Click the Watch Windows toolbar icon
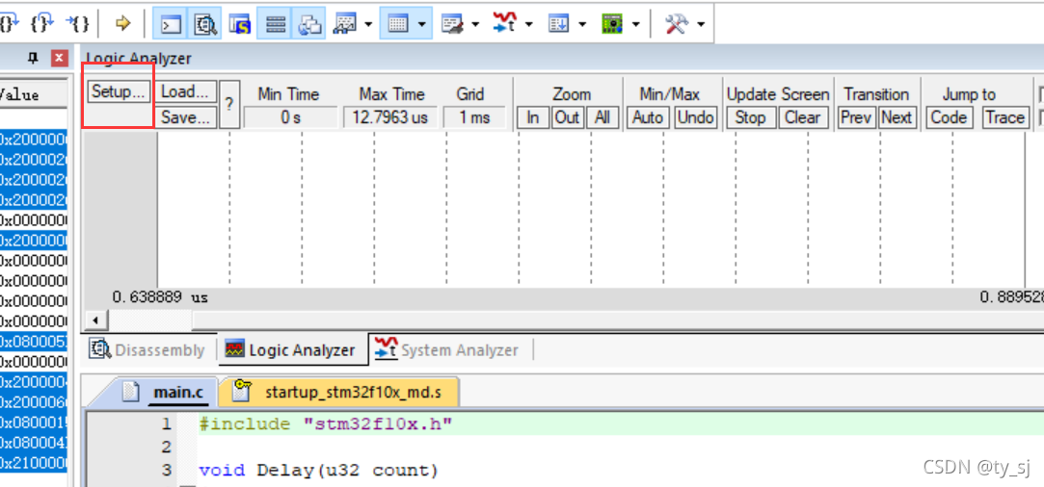 (347, 25)
